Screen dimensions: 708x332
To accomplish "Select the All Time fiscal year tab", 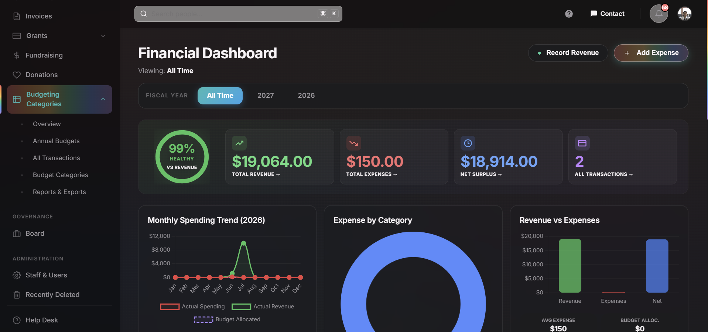I will (x=220, y=96).
